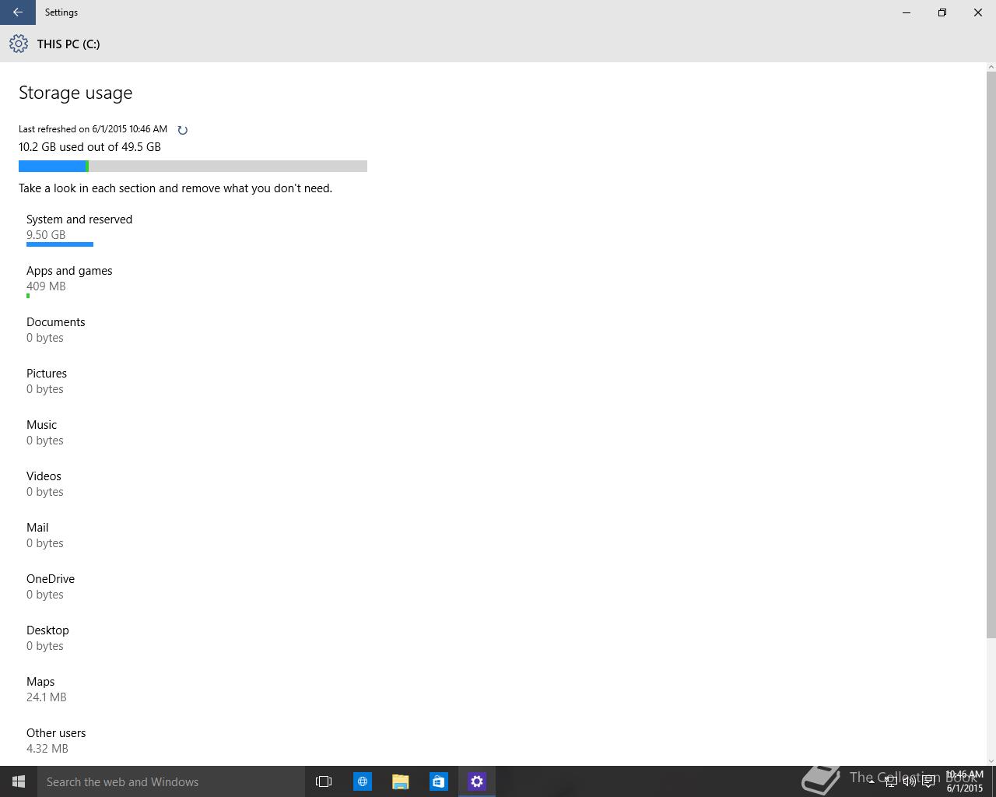
Task: Click the volume speaker tray icon
Action: 909,782
